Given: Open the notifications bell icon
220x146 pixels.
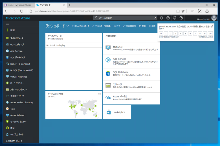Looking at the screenshot, I should [162, 18].
